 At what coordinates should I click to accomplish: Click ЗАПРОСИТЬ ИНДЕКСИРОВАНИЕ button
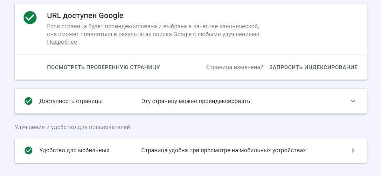pyautogui.click(x=313, y=67)
